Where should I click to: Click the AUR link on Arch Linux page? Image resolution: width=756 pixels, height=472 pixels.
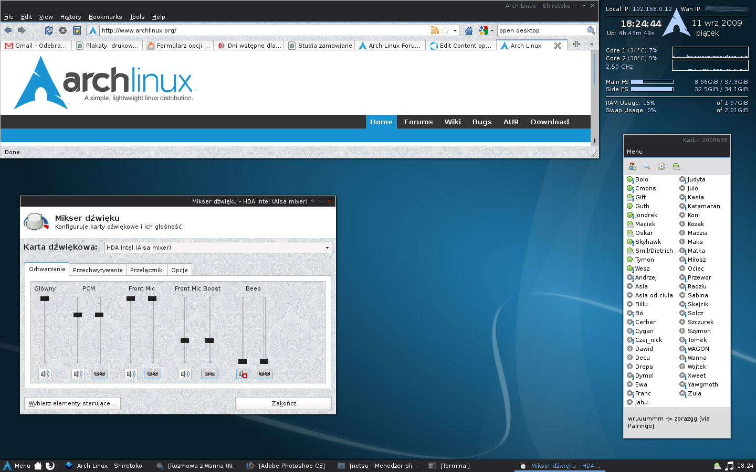tap(511, 122)
